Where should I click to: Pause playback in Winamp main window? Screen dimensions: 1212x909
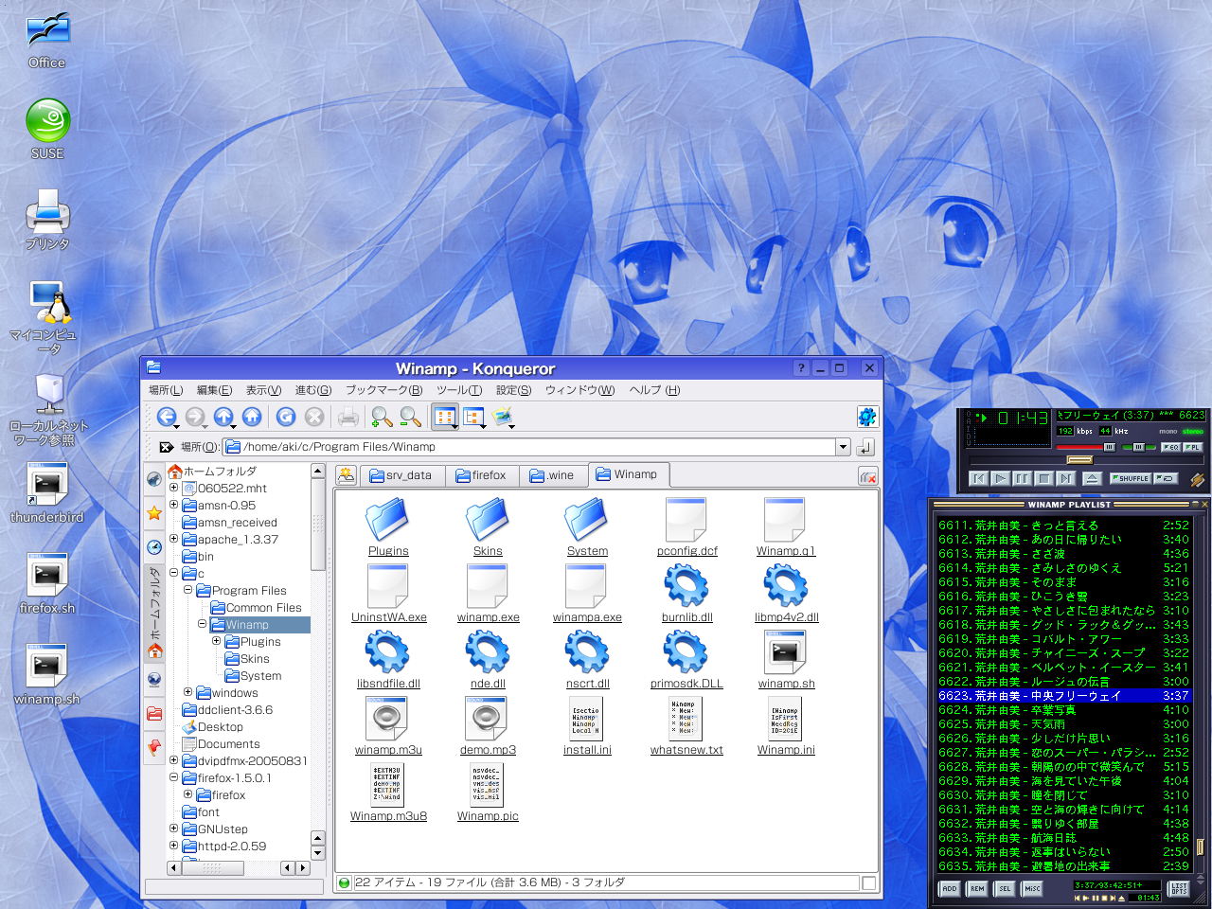[1022, 478]
